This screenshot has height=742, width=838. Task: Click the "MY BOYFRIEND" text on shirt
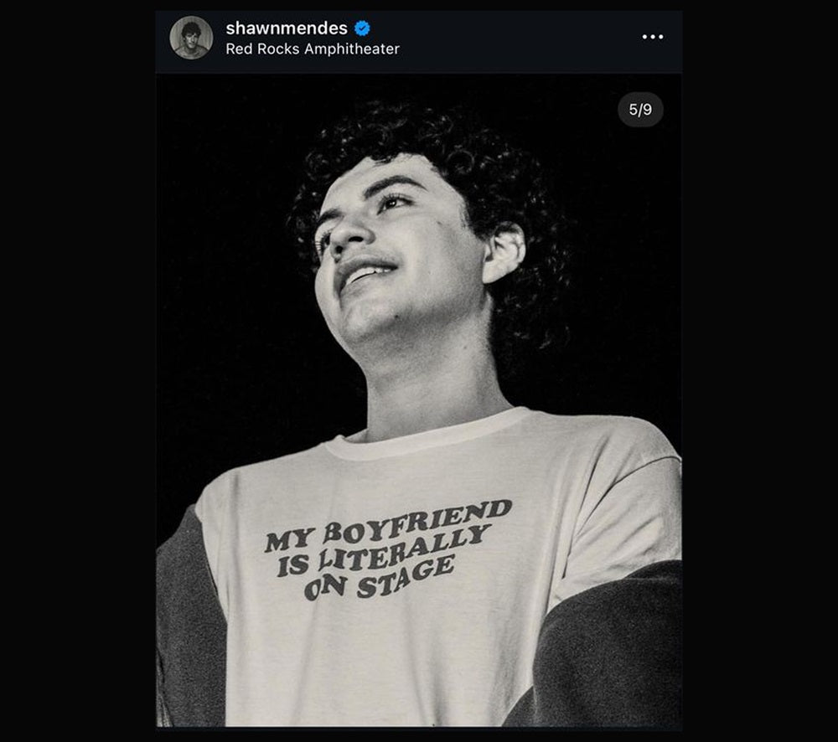pyautogui.click(x=388, y=525)
